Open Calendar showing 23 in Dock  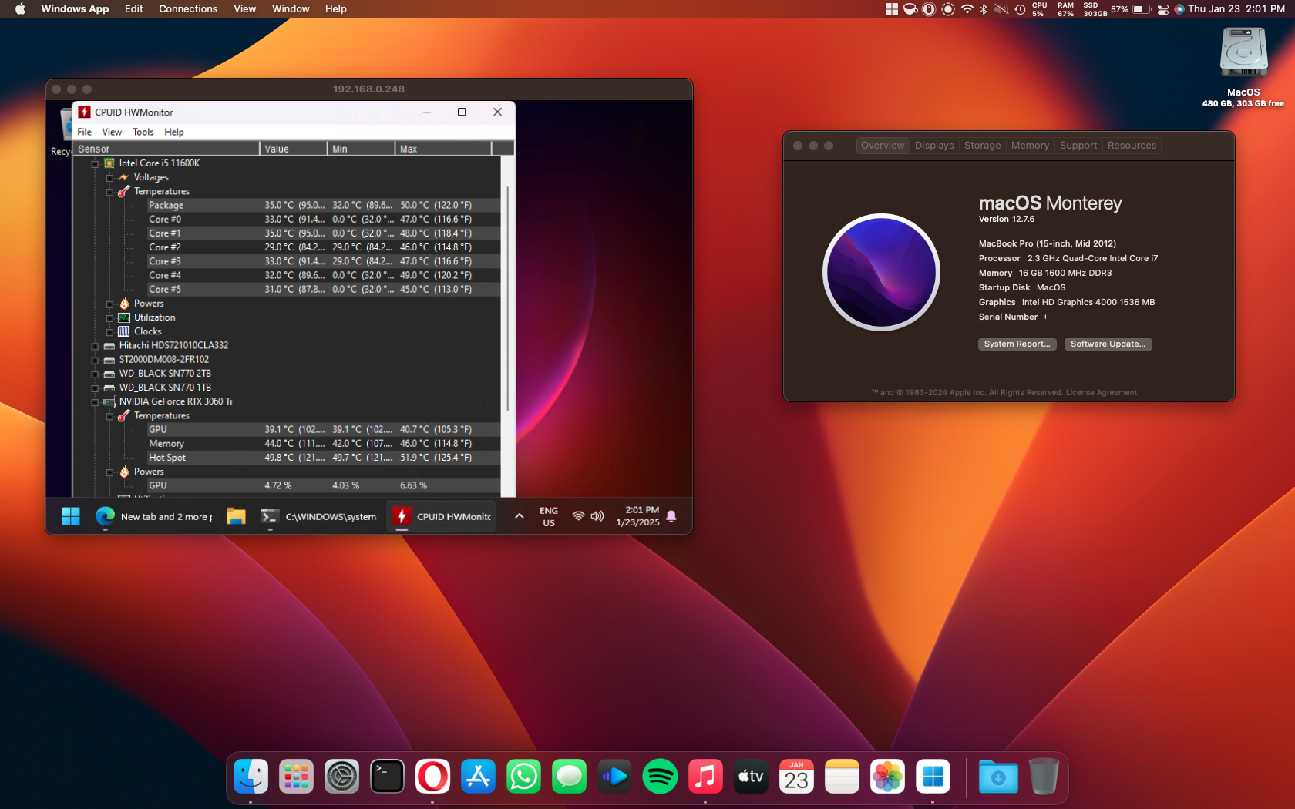click(x=796, y=777)
